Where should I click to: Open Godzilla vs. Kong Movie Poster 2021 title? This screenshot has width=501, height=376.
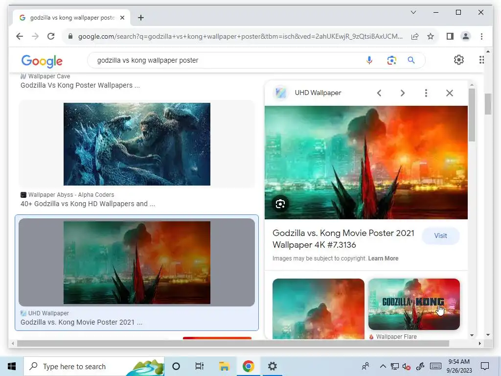click(x=343, y=239)
